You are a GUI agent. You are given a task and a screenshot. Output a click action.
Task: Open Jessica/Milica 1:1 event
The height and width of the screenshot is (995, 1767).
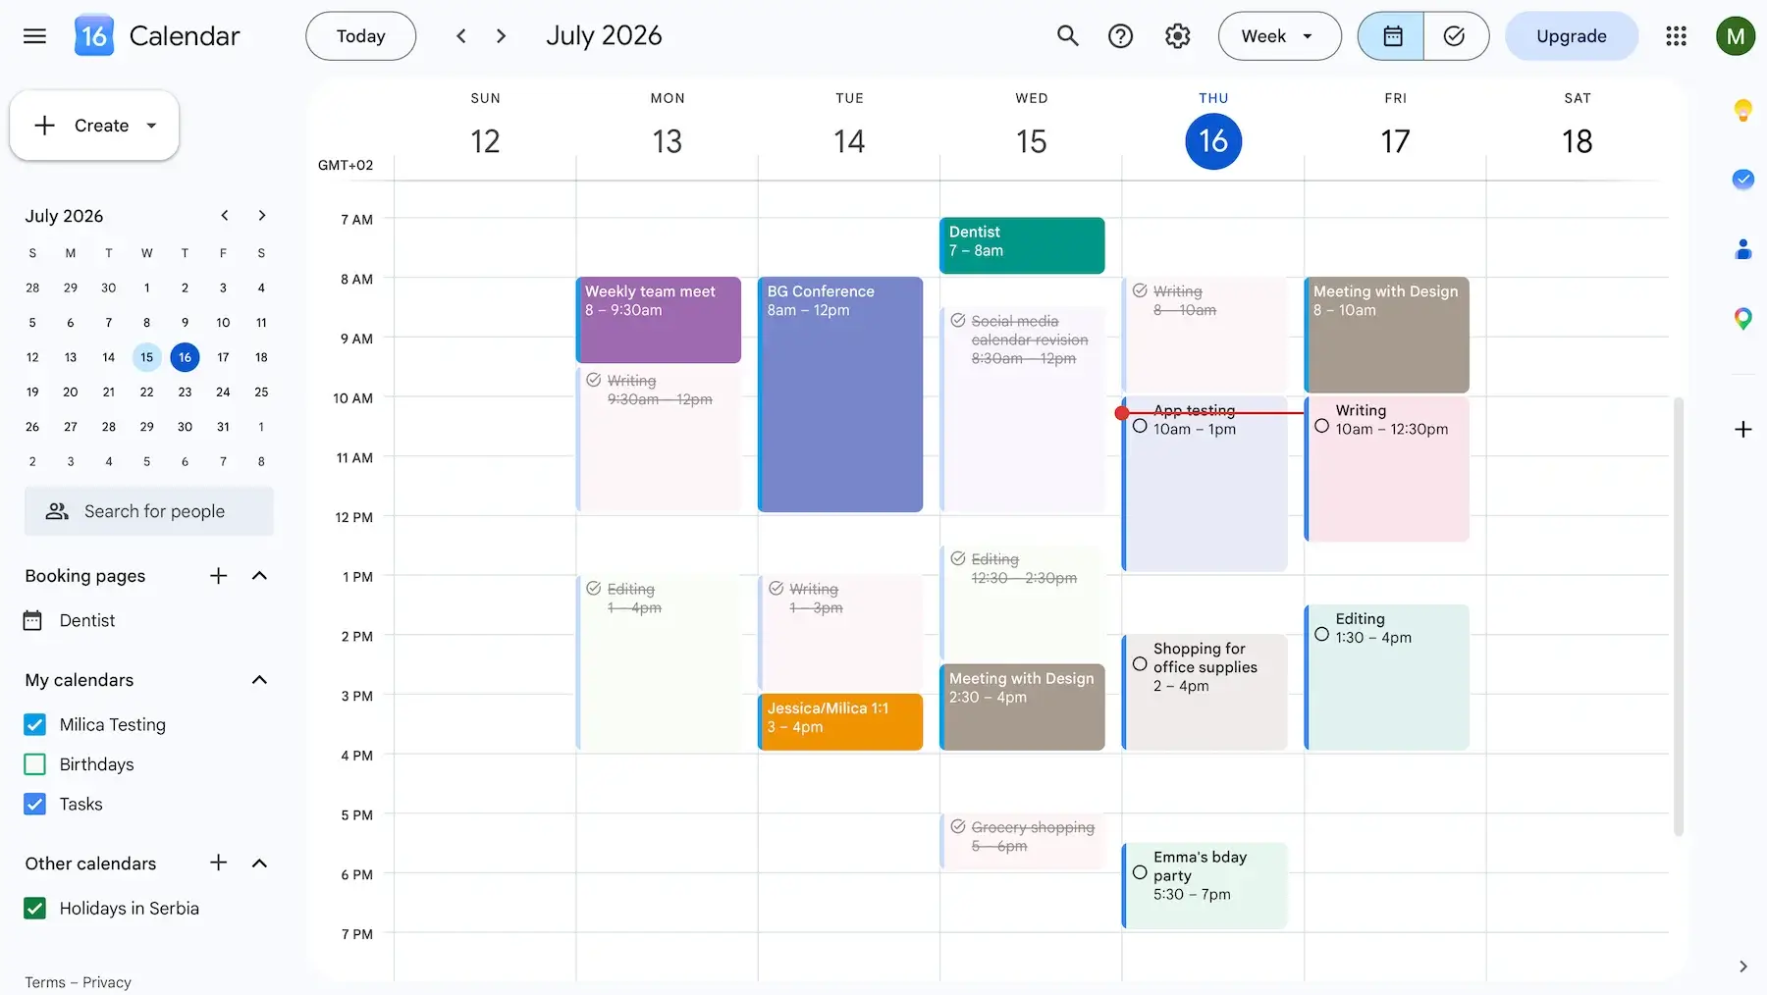(x=840, y=721)
